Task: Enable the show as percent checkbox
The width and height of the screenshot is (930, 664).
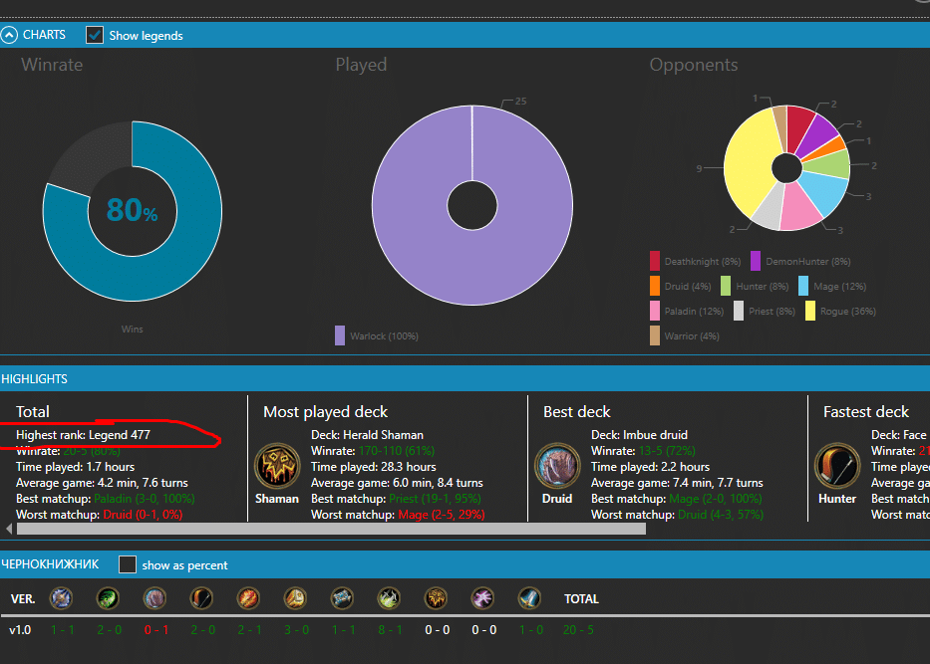Action: [x=128, y=564]
